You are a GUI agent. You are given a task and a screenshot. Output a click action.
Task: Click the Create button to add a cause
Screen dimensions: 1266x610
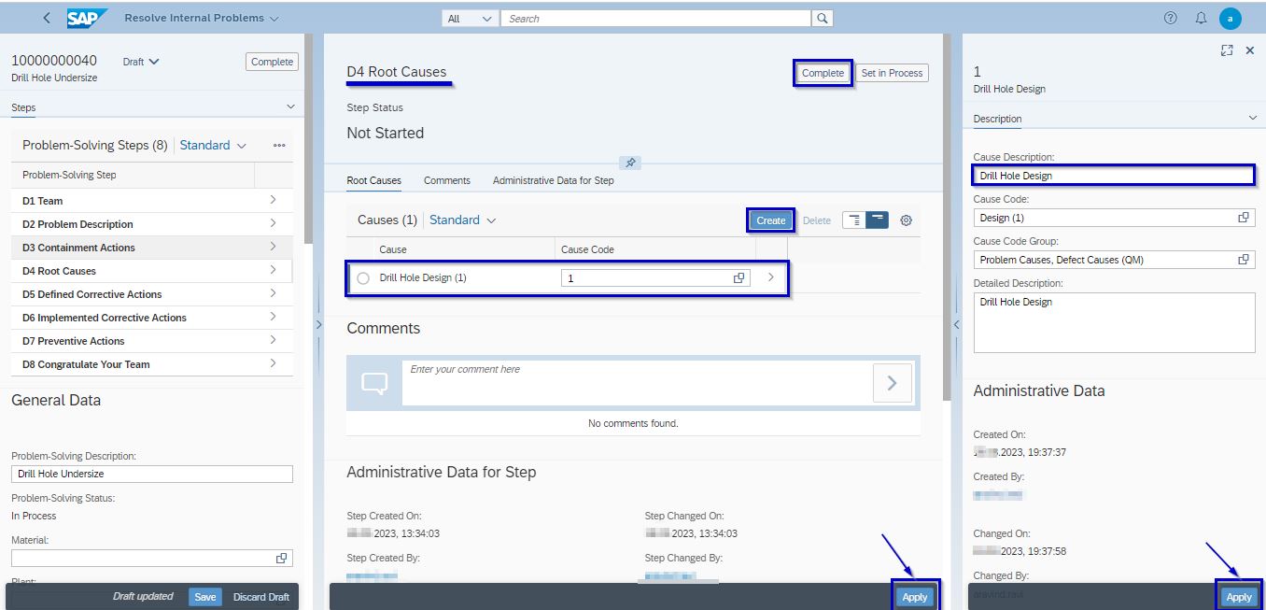pos(769,220)
